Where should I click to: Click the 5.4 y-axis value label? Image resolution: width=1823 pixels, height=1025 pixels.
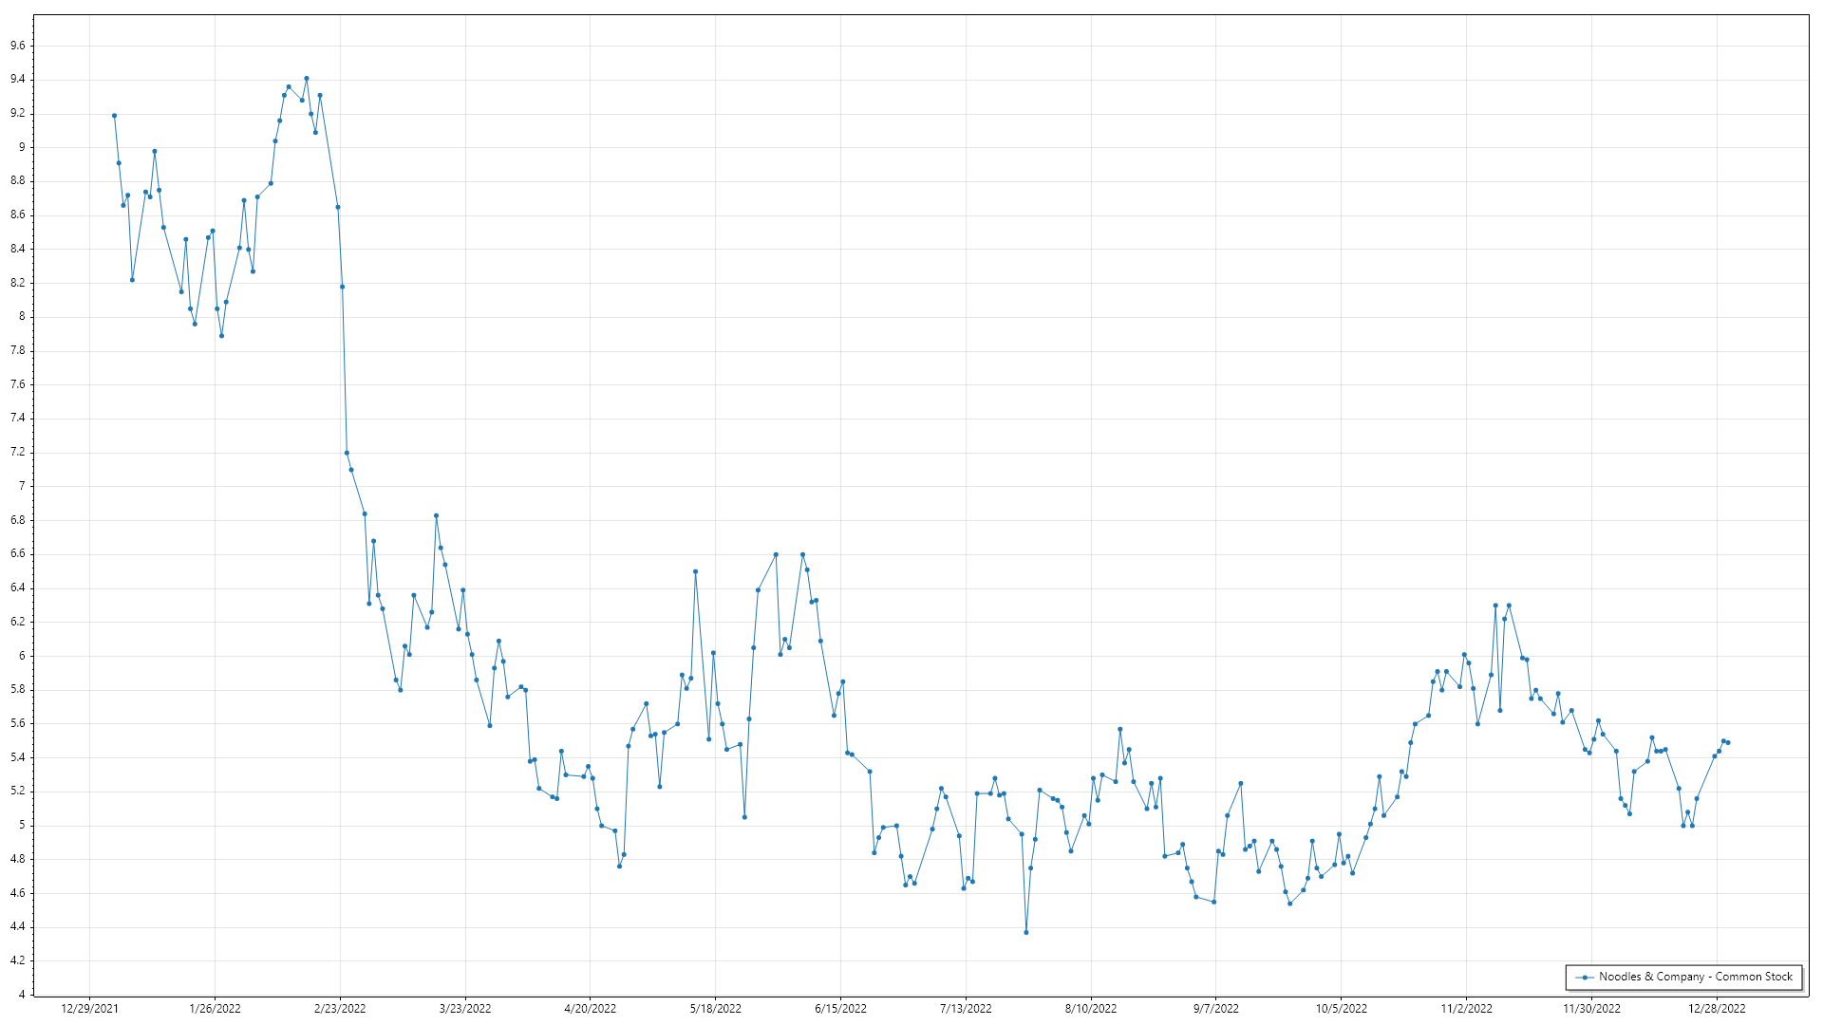point(18,757)
